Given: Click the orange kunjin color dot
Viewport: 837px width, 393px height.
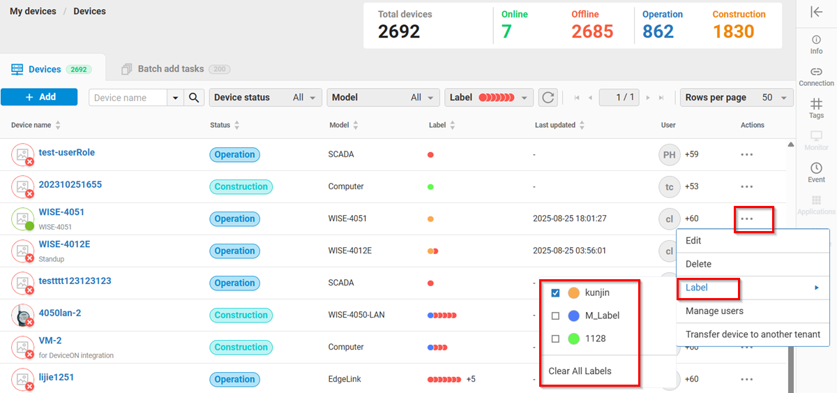Looking at the screenshot, I should tap(574, 293).
